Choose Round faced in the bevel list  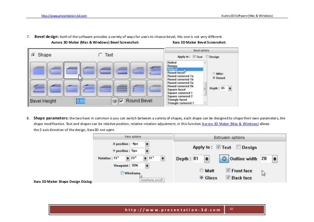point(176,73)
